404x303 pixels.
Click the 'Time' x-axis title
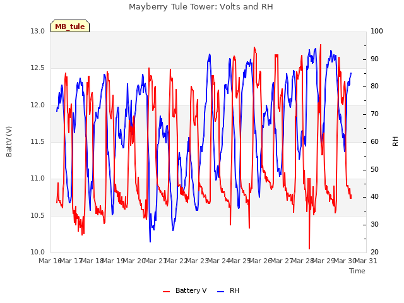357,271
